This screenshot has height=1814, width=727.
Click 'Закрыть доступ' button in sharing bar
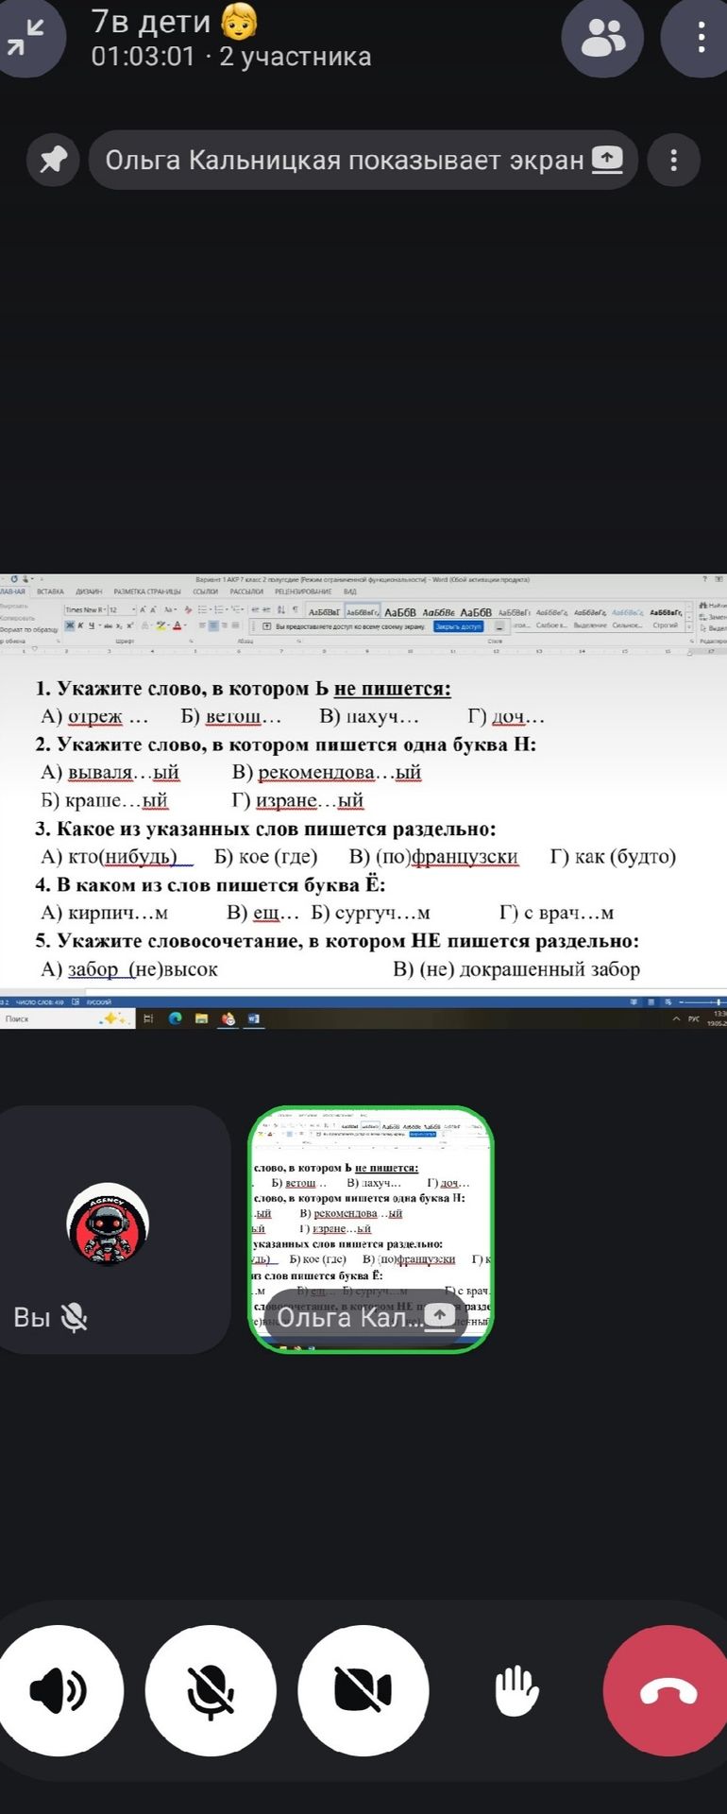pyautogui.click(x=458, y=626)
